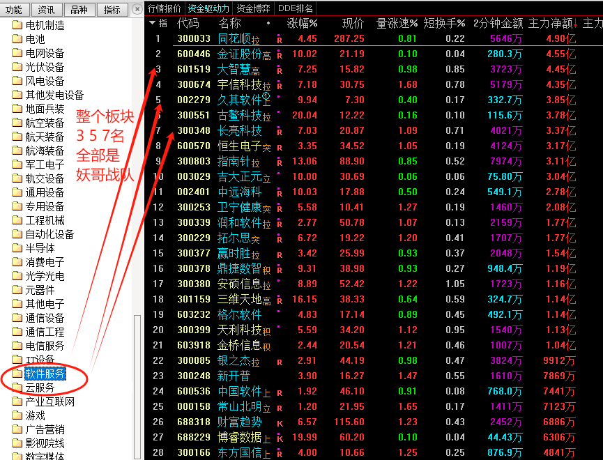Click the 影视院线 folder icon
The height and width of the screenshot is (460, 603).
(x=17, y=443)
